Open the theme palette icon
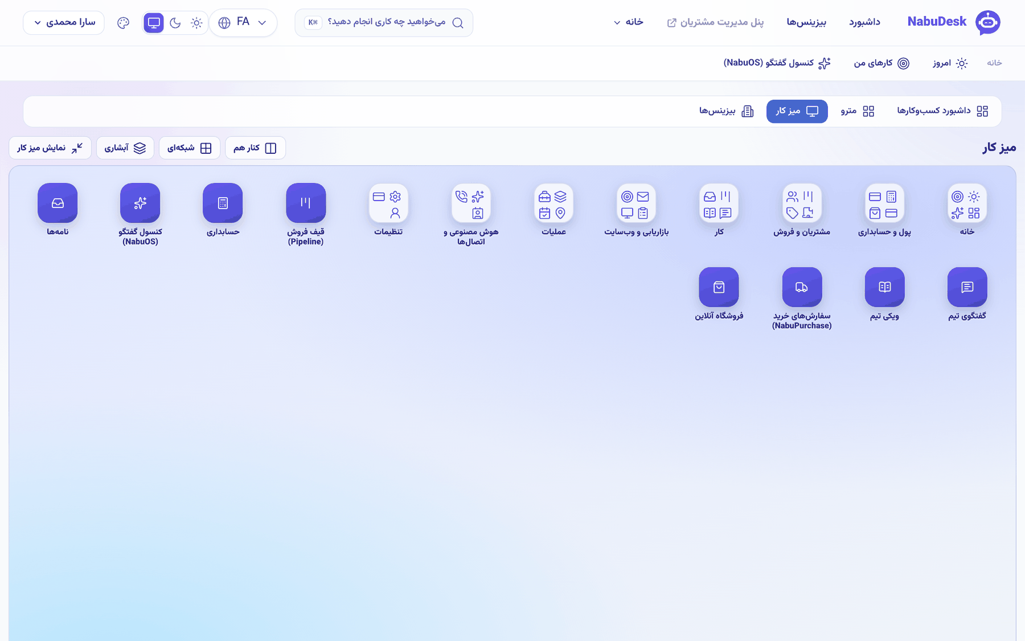1025x641 pixels. point(123,23)
